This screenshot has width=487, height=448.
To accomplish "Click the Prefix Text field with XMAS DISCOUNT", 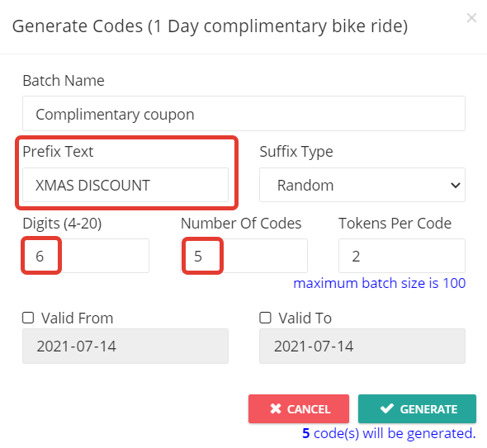I will [125, 185].
